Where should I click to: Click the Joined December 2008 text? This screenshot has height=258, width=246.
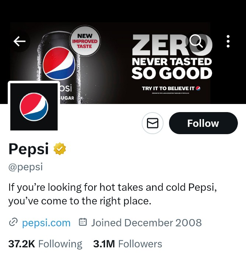146,223
